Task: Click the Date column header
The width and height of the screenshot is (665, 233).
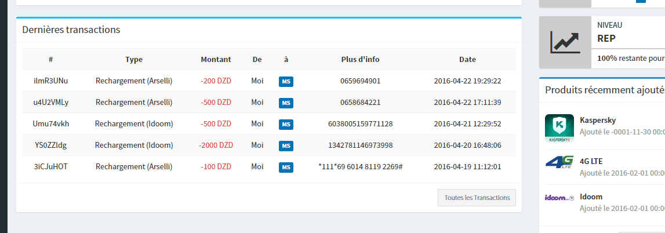Action: pos(467,59)
